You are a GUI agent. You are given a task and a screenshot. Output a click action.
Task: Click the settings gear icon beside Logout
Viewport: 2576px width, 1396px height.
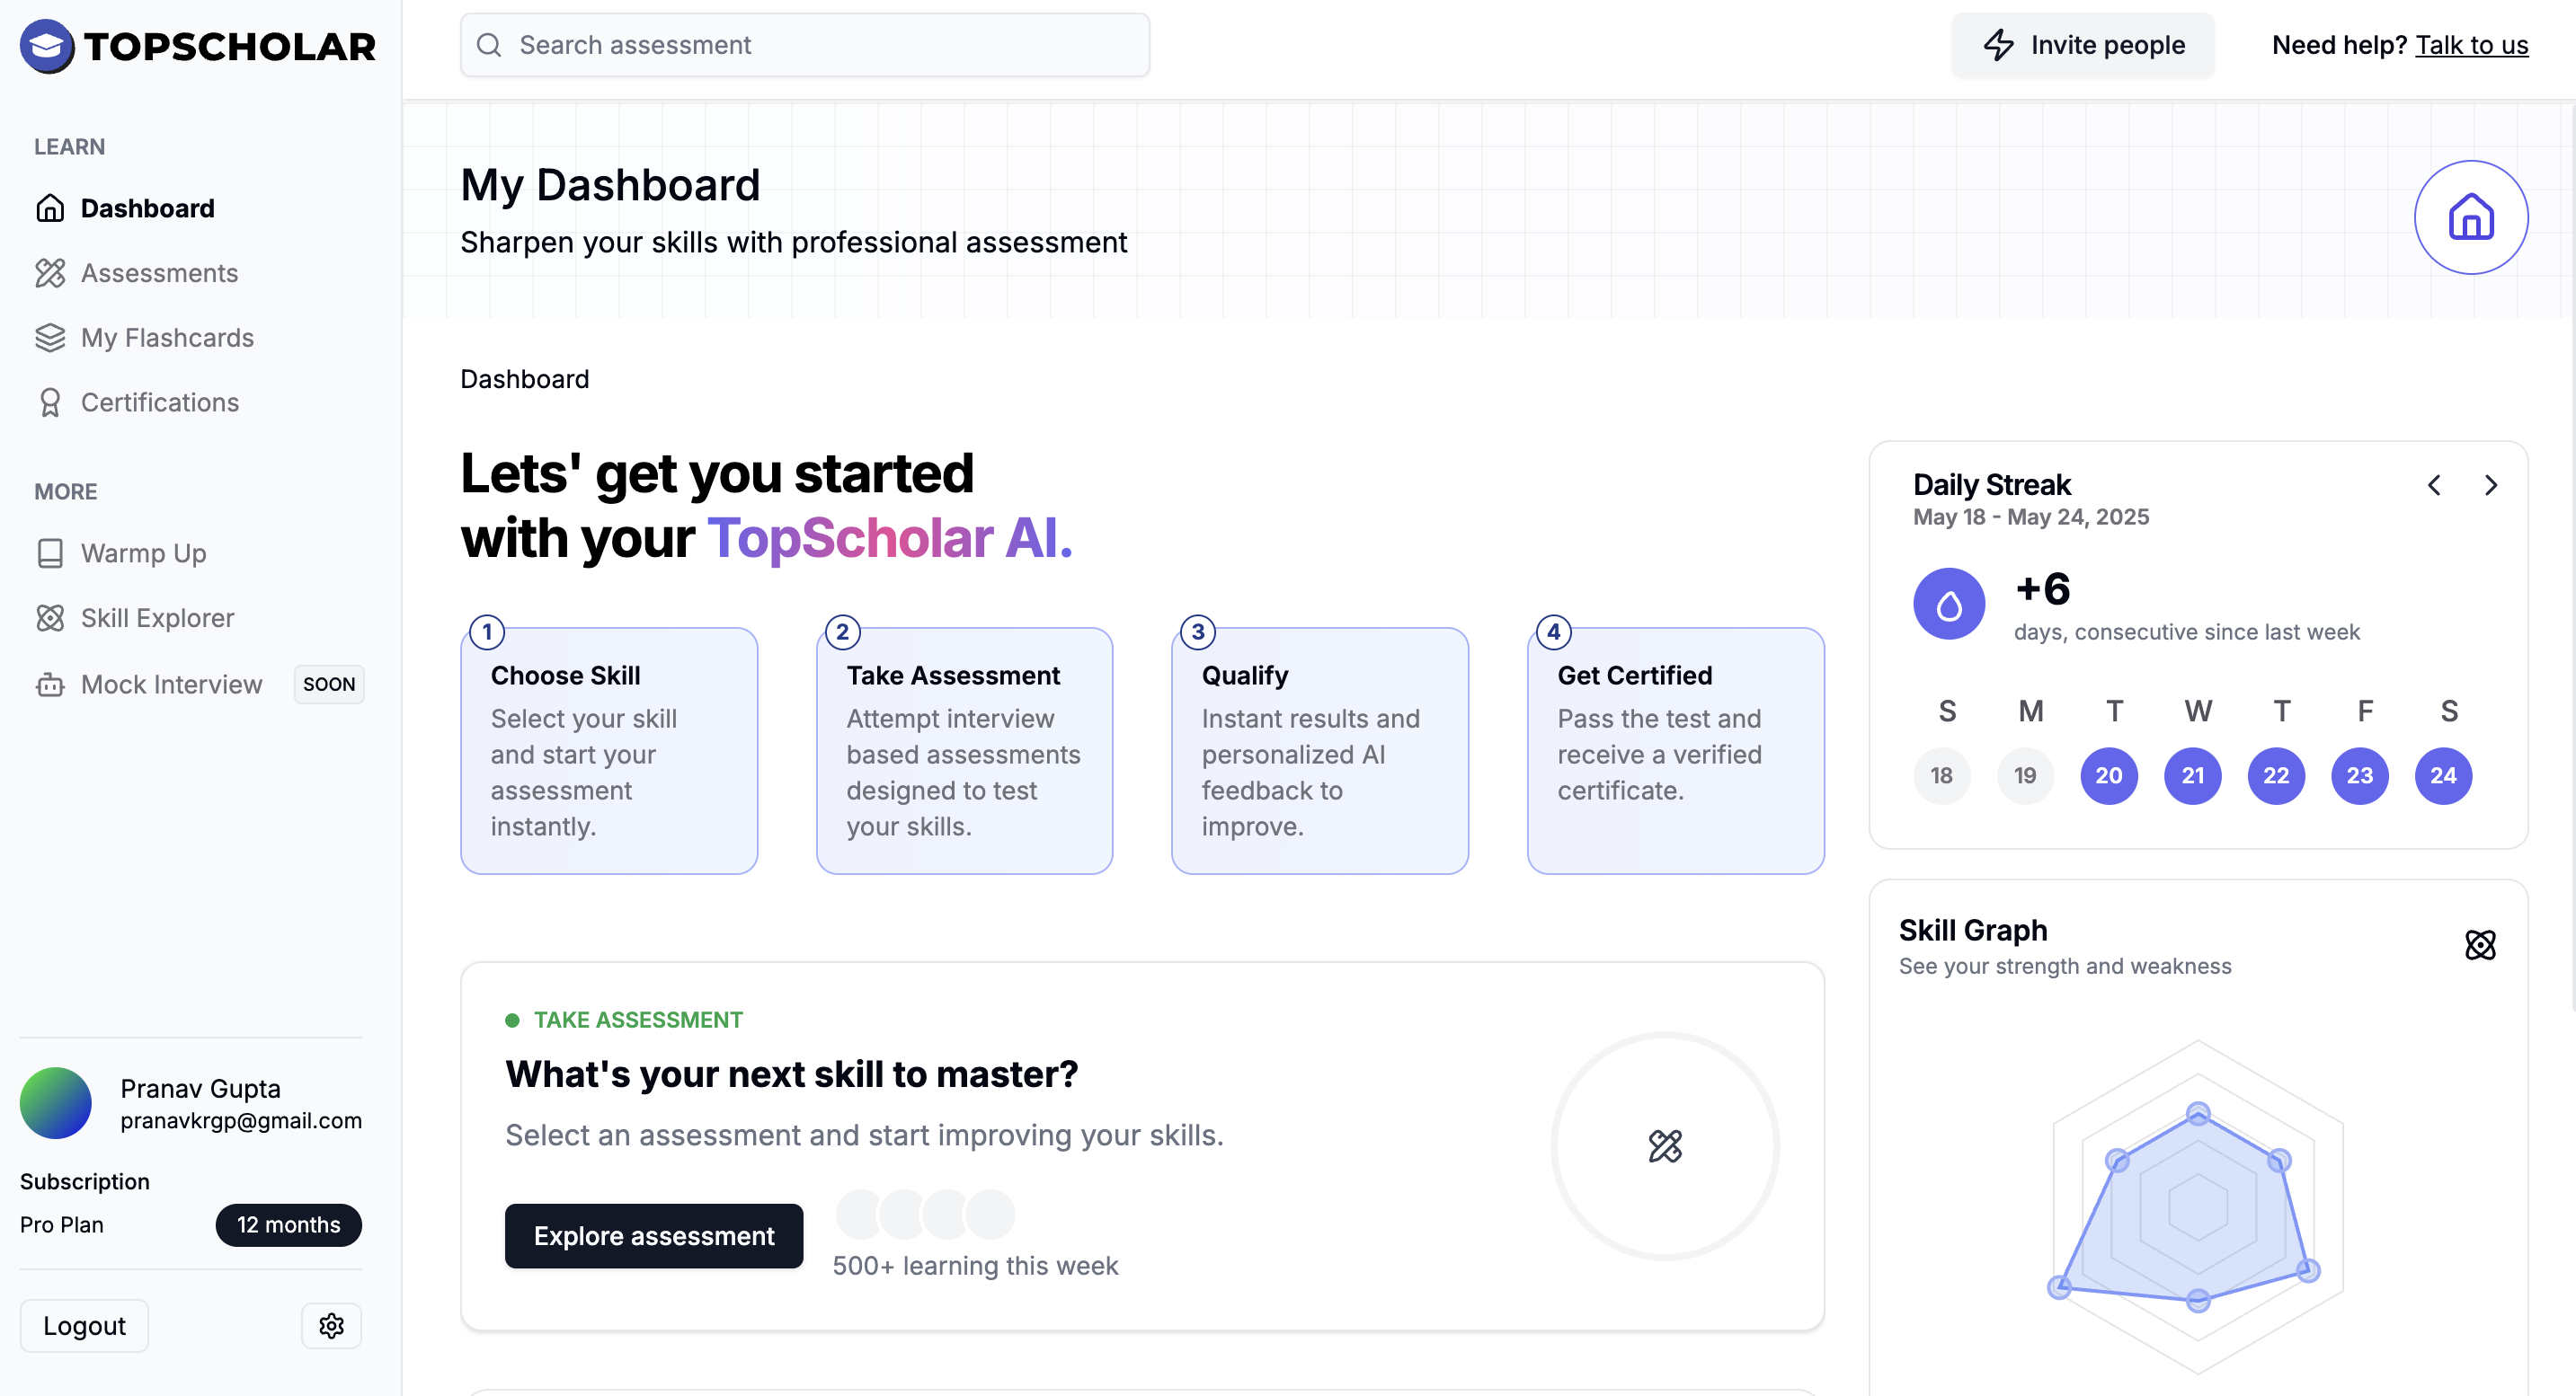pyautogui.click(x=331, y=1325)
